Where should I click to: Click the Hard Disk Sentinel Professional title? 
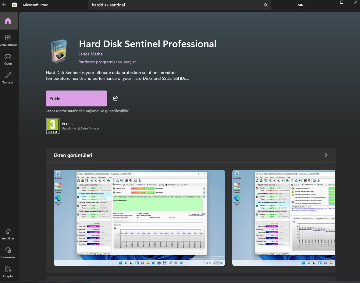pyautogui.click(x=148, y=44)
